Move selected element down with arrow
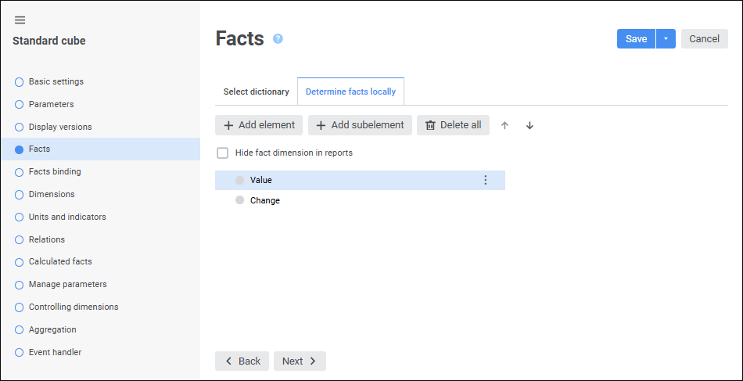Screen dimensions: 743x381 coord(529,125)
